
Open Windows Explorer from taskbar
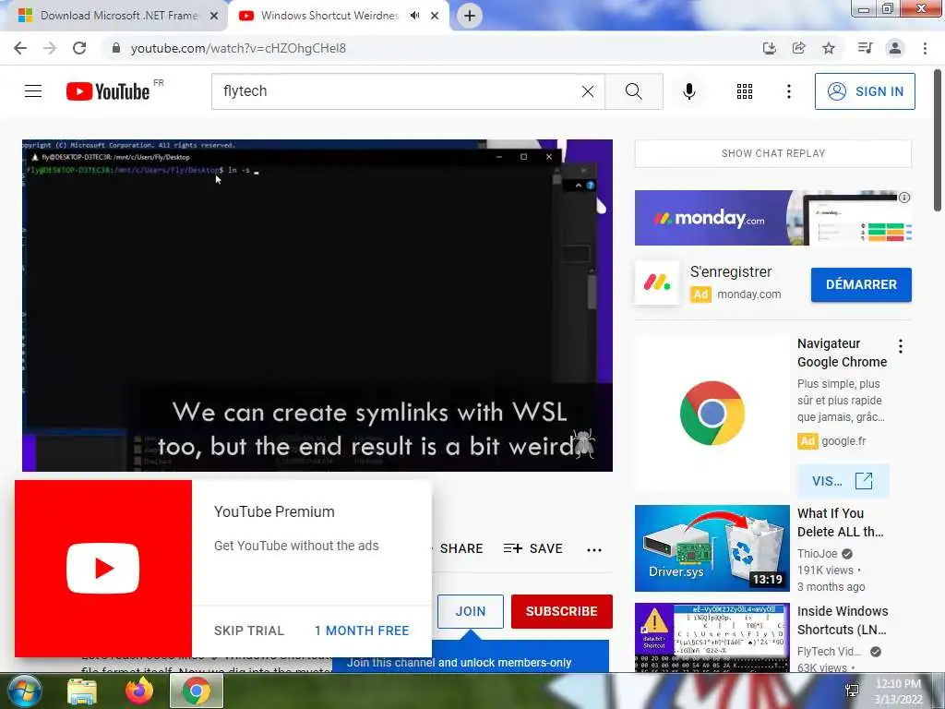pyautogui.click(x=82, y=691)
